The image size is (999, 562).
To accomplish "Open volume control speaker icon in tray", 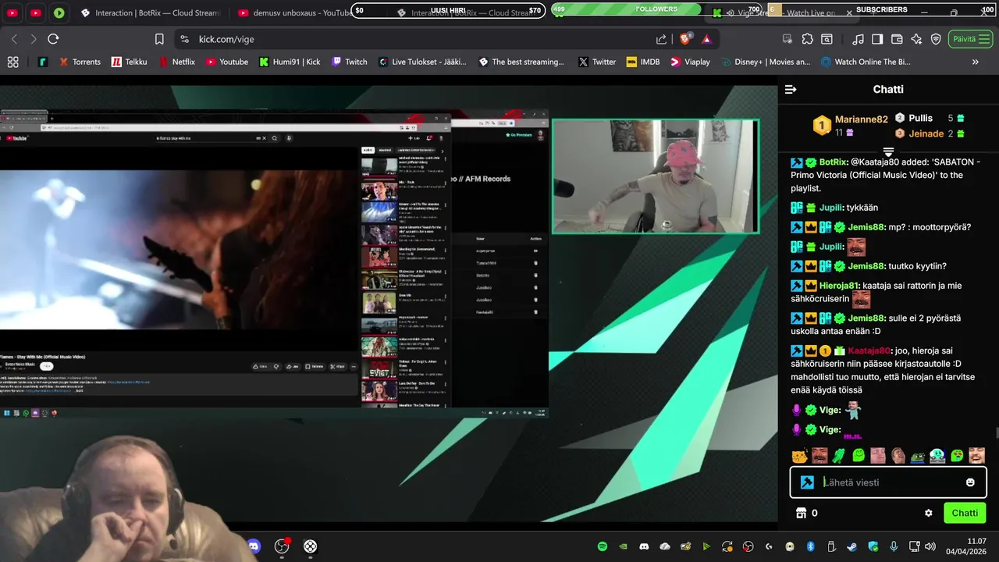I will (x=930, y=546).
